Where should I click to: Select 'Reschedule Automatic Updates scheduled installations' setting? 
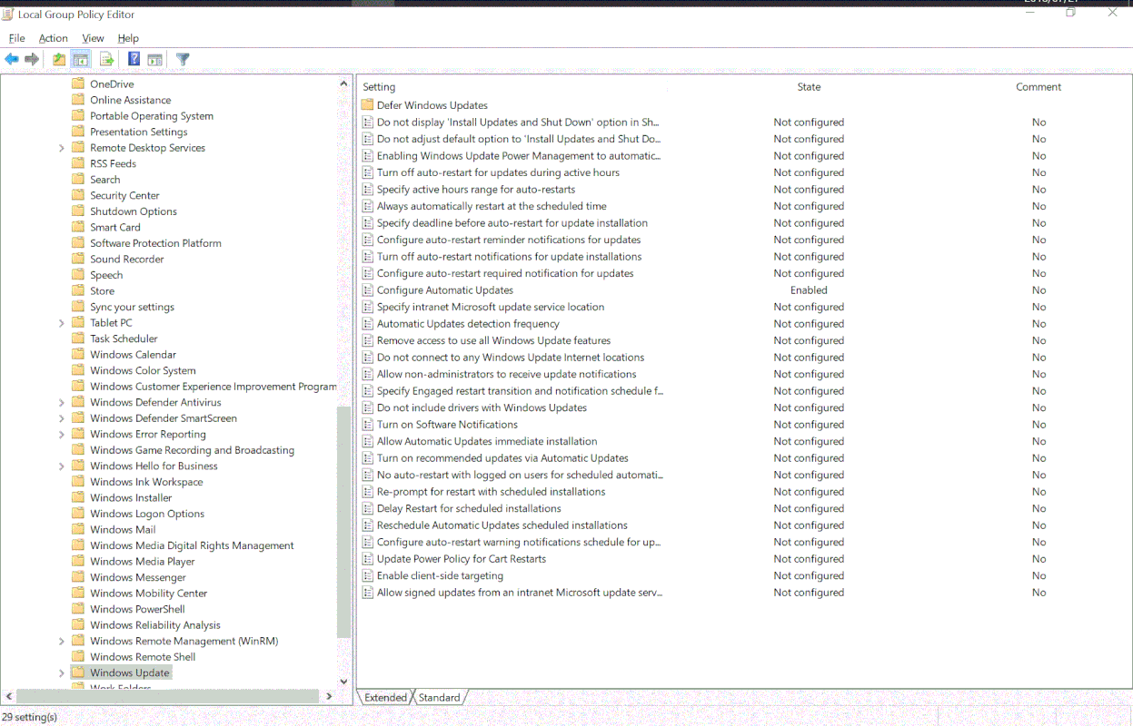[502, 525]
